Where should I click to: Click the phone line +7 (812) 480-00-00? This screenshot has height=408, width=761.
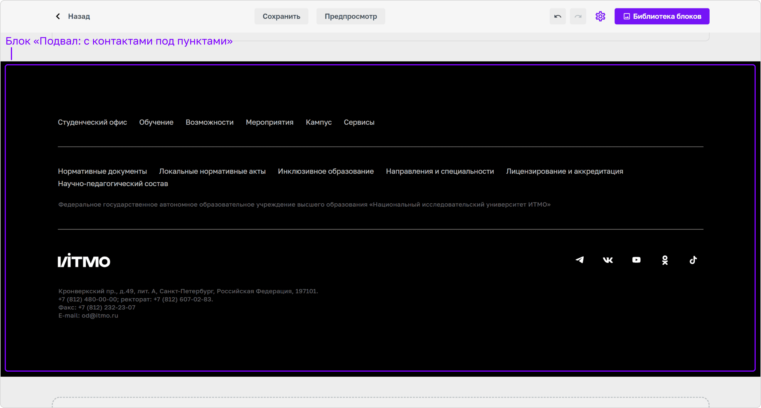pos(136,299)
